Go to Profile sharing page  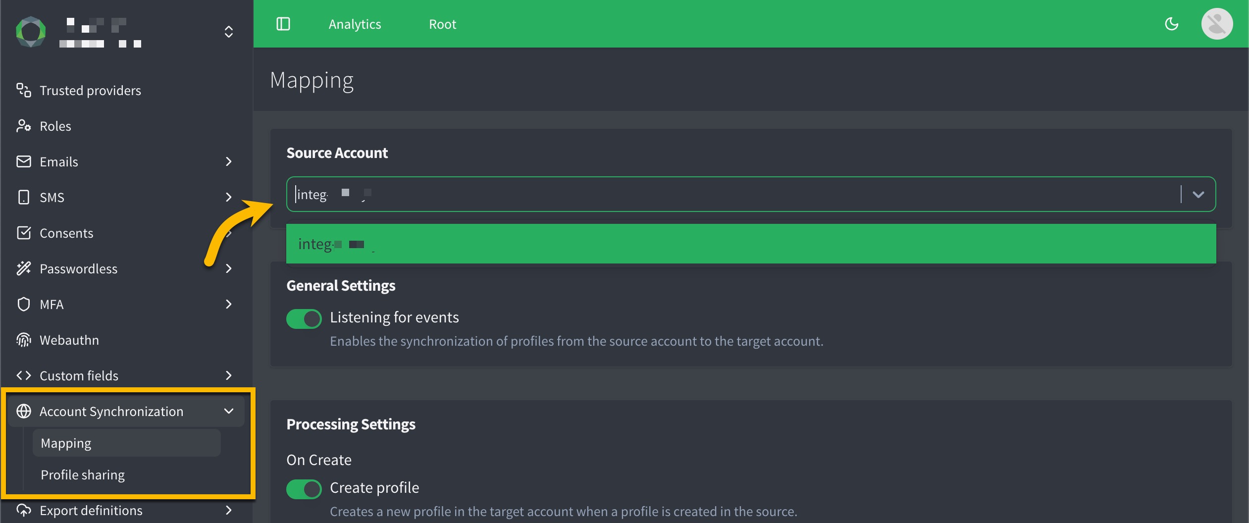pyautogui.click(x=83, y=474)
